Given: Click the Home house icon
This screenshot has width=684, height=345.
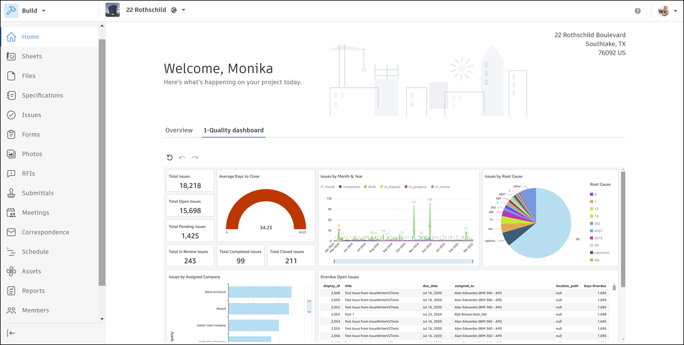Looking at the screenshot, I should [11, 37].
